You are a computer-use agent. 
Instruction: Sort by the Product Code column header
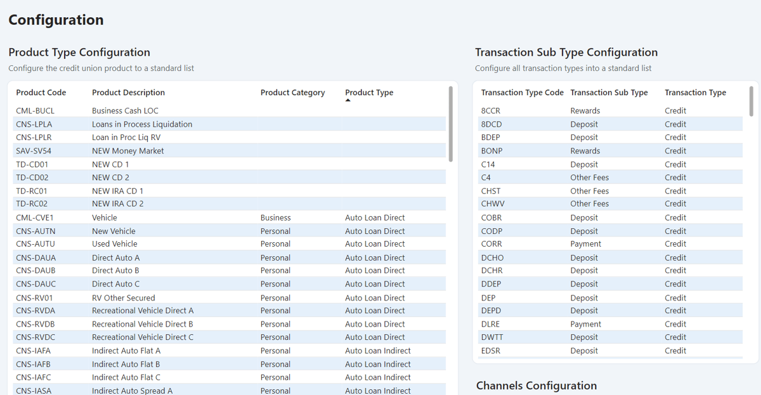41,93
